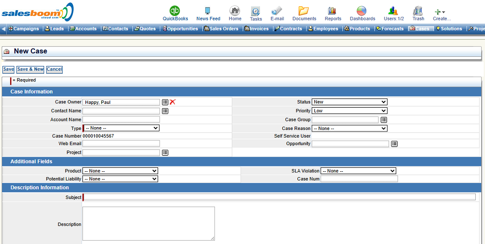Open the Tasks icon
Screen dimensions: 485x244
(256, 11)
